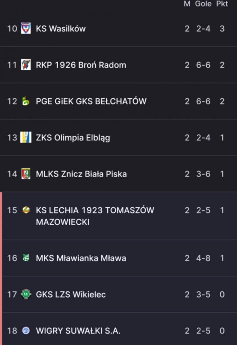
Task: Click the Wigry Suwałki club crest
Action: click(x=26, y=330)
